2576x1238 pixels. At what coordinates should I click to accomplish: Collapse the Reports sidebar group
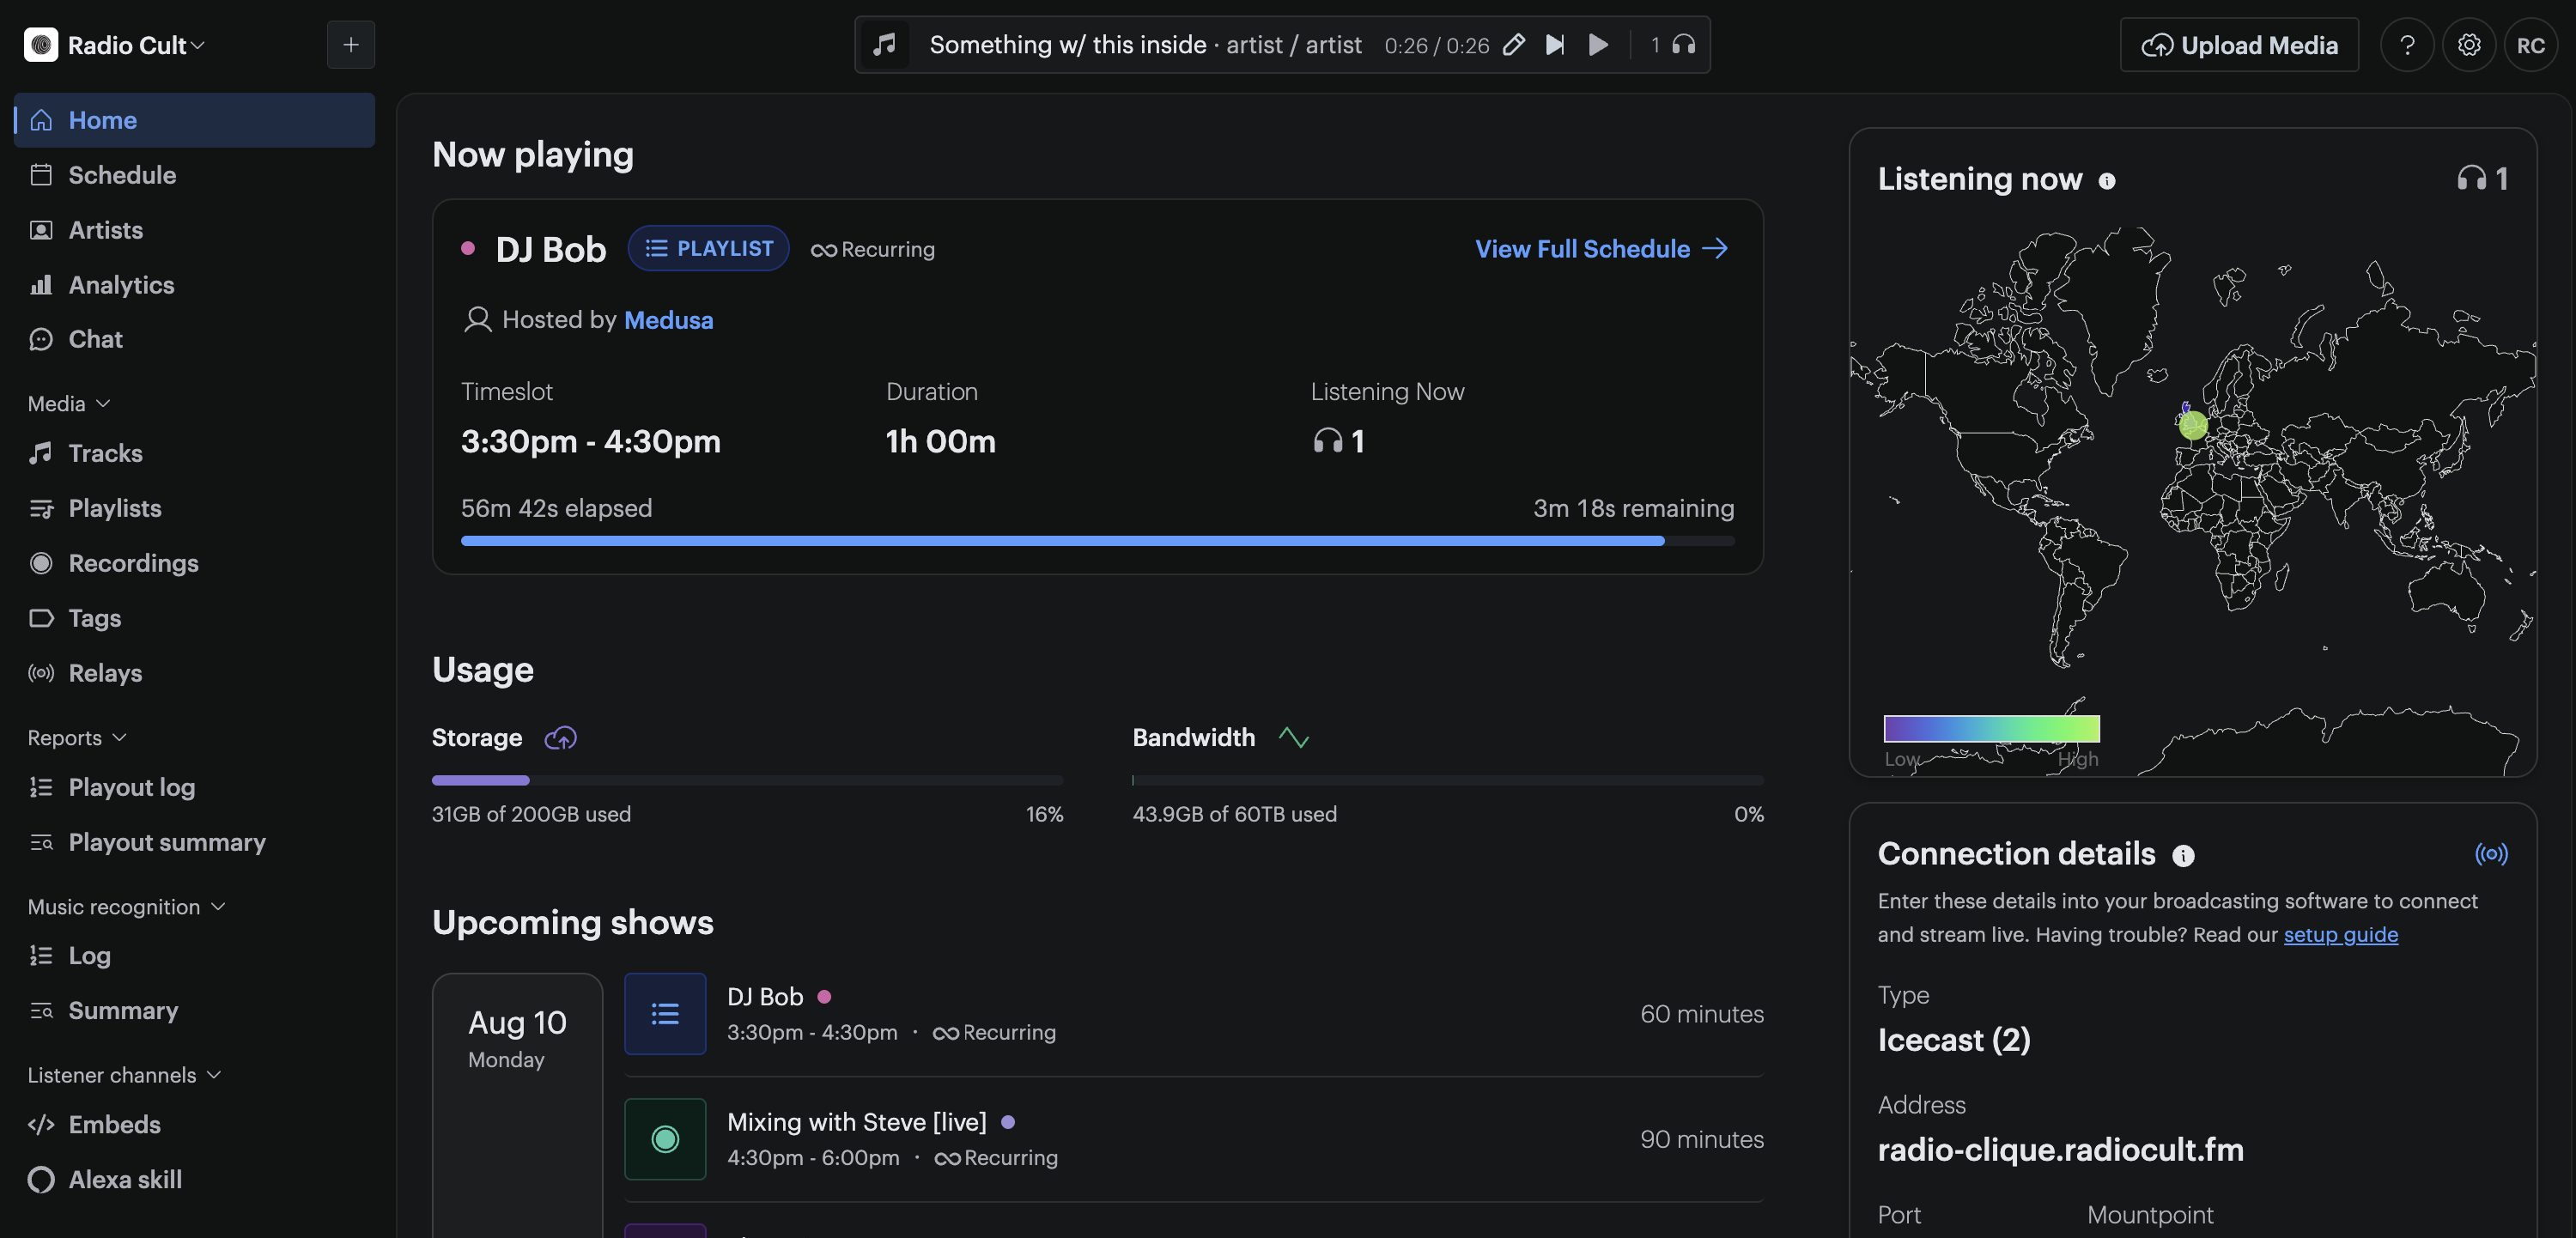77,737
